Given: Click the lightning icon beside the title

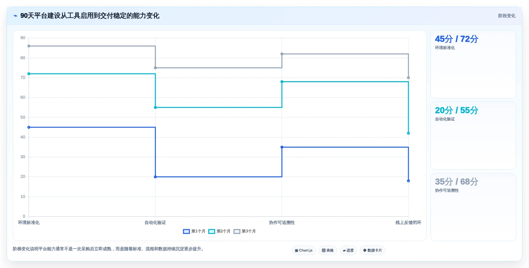Looking at the screenshot, I should 15,16.
